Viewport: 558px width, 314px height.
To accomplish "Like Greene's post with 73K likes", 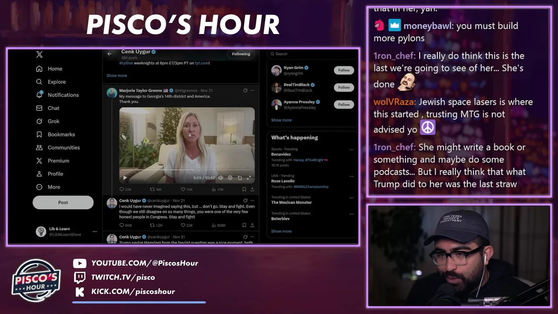I will click(x=187, y=189).
